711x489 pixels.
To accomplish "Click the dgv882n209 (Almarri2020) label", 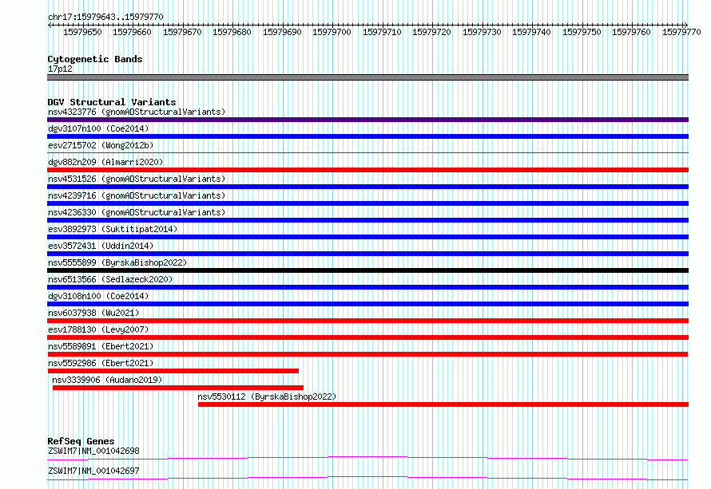I will click(105, 162).
